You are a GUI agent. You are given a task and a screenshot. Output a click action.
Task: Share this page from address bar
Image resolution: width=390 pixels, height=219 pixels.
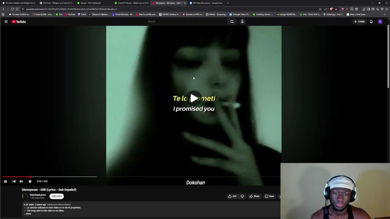[325, 9]
